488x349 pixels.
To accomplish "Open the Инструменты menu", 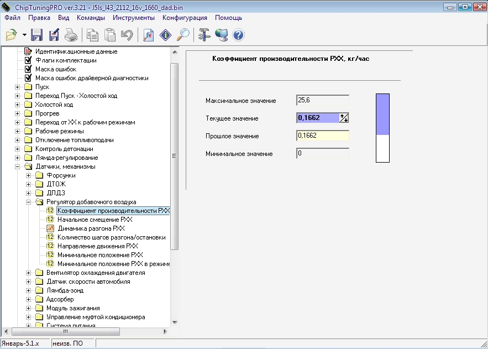I will click(134, 17).
